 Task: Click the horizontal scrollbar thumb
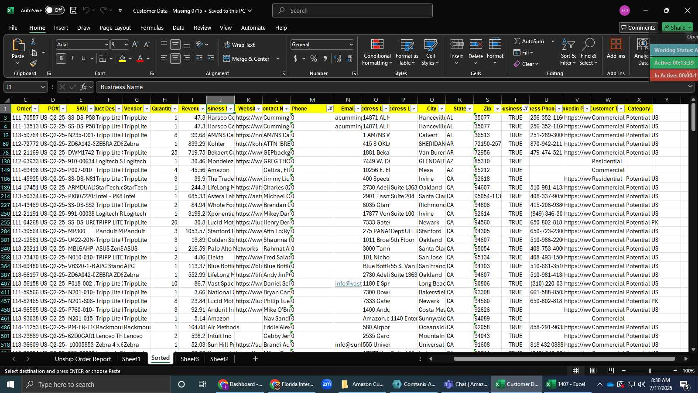[x=565, y=359]
